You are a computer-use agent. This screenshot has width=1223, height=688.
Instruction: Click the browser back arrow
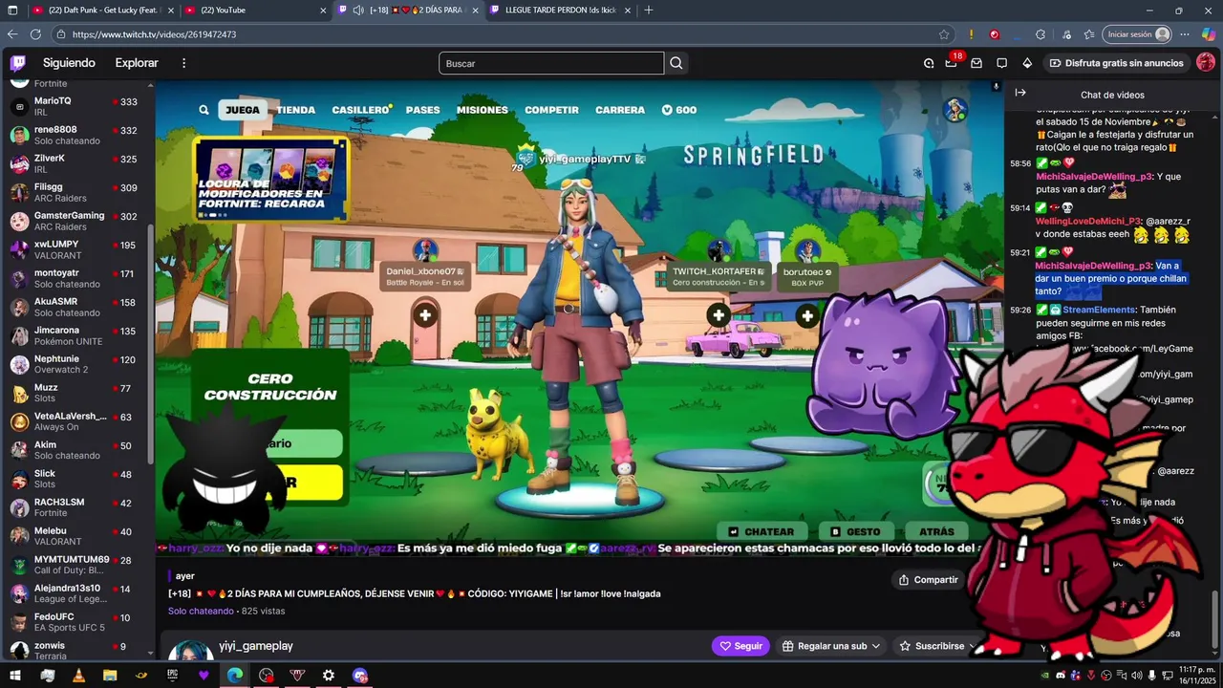tap(12, 34)
